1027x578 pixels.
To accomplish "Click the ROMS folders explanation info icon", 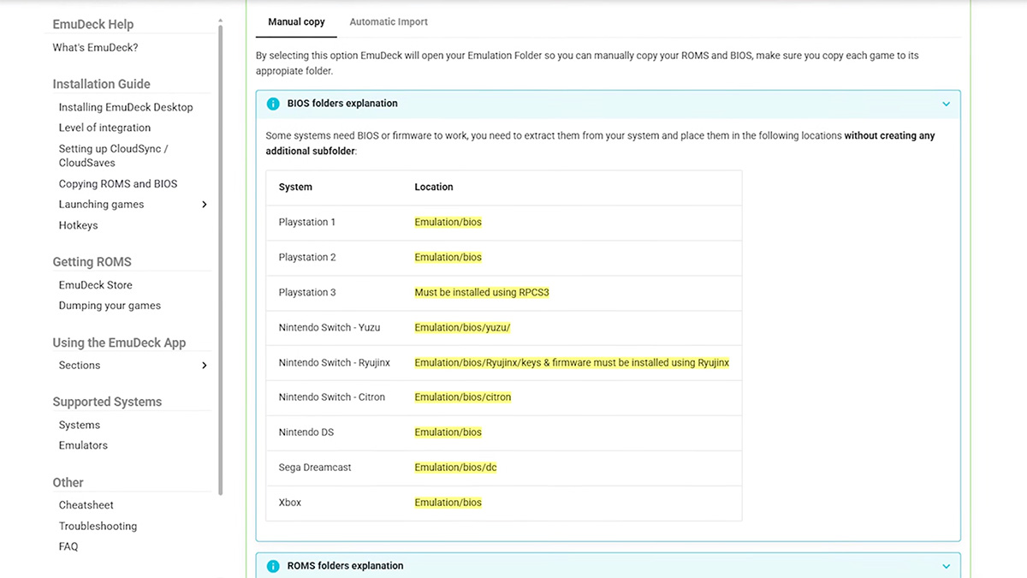I will pyautogui.click(x=273, y=566).
